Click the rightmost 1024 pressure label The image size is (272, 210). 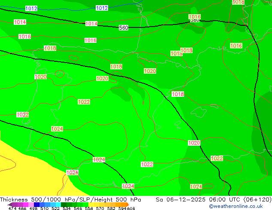(x=196, y=187)
